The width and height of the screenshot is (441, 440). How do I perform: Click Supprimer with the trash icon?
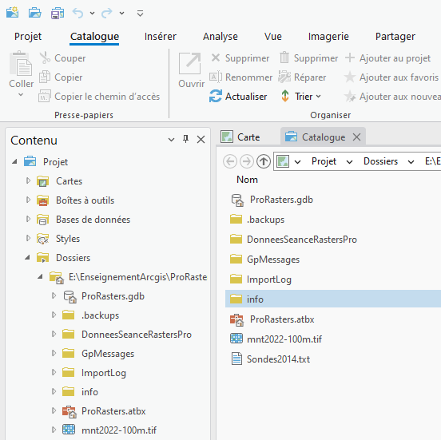click(309, 58)
